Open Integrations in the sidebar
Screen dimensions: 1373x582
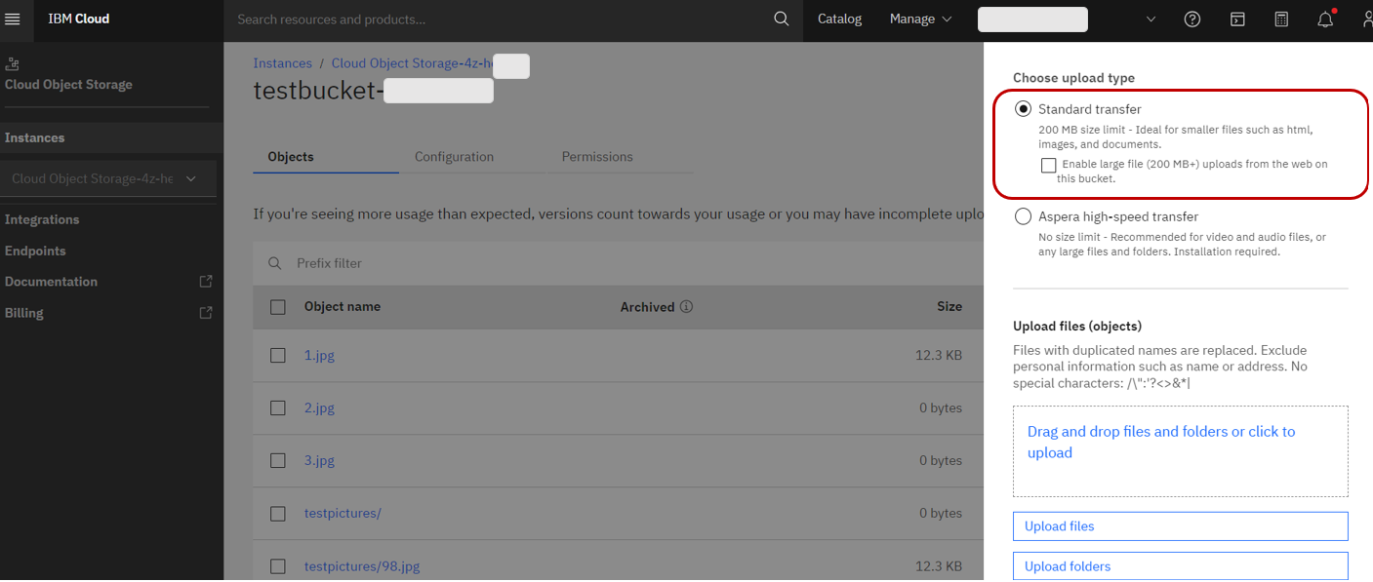tap(42, 220)
